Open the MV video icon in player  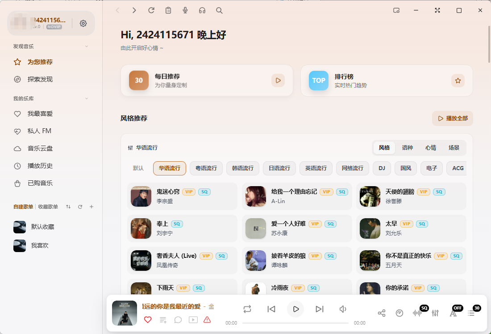[x=193, y=320]
